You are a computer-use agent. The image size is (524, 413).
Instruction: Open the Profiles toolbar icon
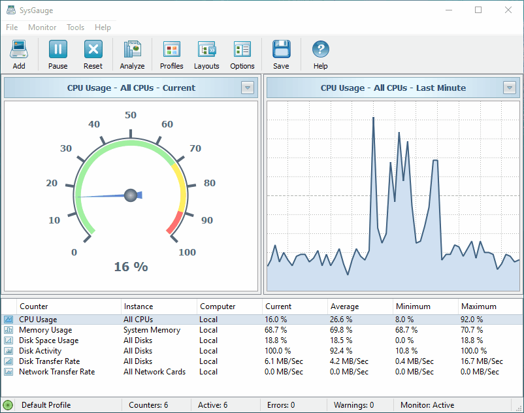coord(172,50)
